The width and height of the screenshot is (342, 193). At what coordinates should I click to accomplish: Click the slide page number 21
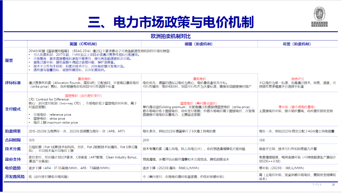pos(333,184)
